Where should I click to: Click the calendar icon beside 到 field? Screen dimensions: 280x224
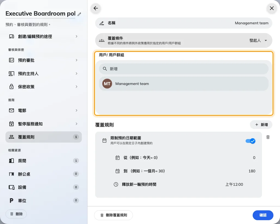coord(118,171)
